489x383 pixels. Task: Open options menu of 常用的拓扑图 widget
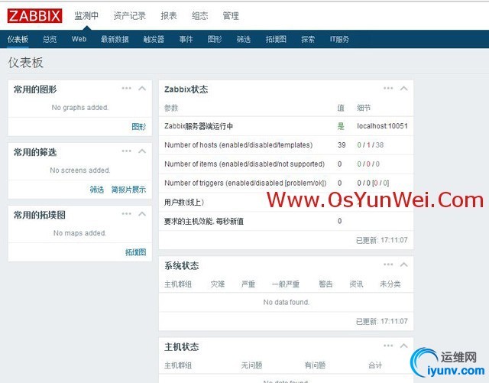(126, 214)
